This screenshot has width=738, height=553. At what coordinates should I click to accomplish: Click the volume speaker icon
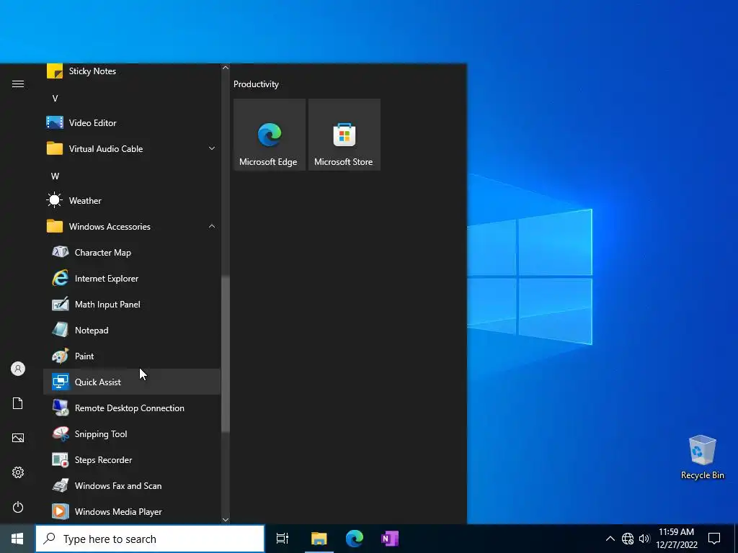644,539
